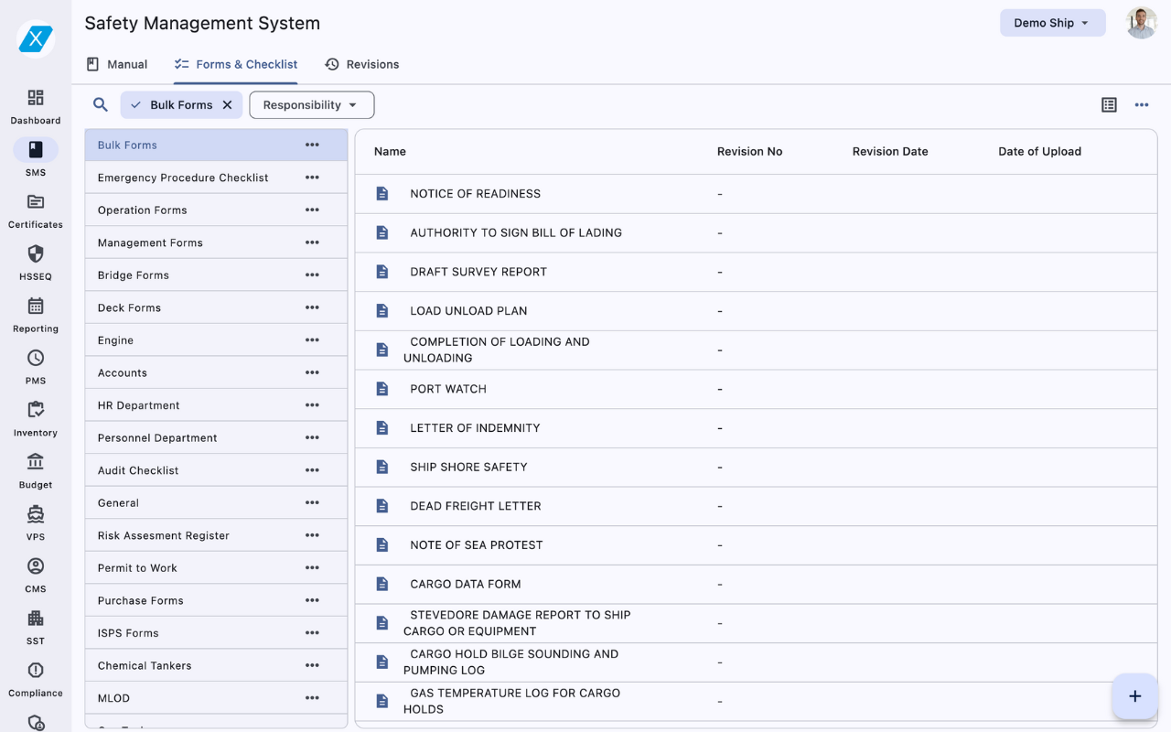Viewport: 1171px width, 732px height.
Task: Sort by Name column header
Action: 390,152
